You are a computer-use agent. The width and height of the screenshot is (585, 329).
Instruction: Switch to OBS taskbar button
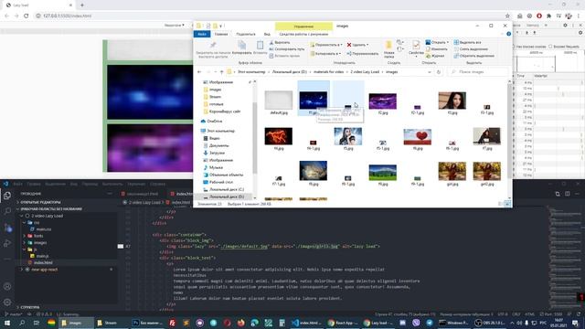(490, 323)
